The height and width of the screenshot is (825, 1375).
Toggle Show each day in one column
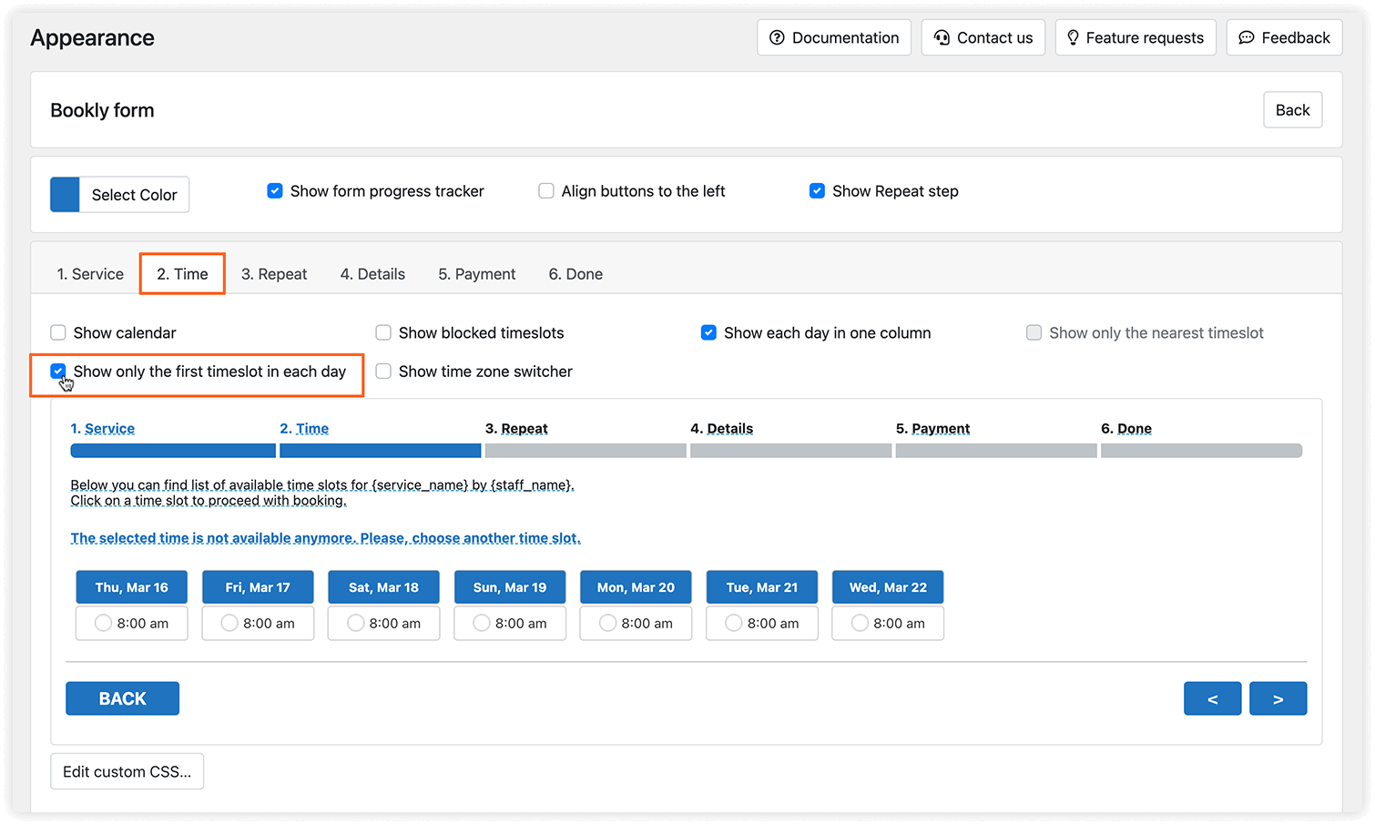[708, 332]
